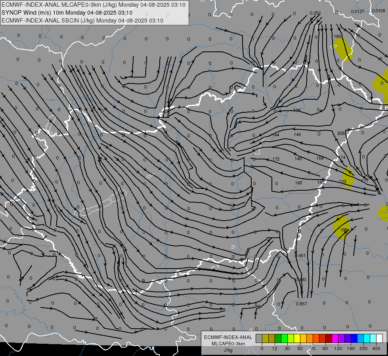
Task: Select the pure yellow legend swatch
Action: (297, 338)
